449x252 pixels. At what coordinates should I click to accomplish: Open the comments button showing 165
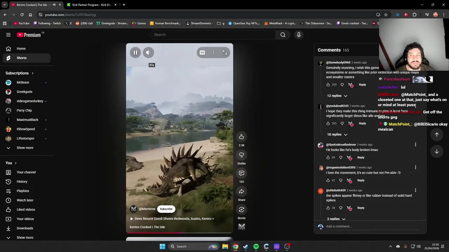[241, 173]
